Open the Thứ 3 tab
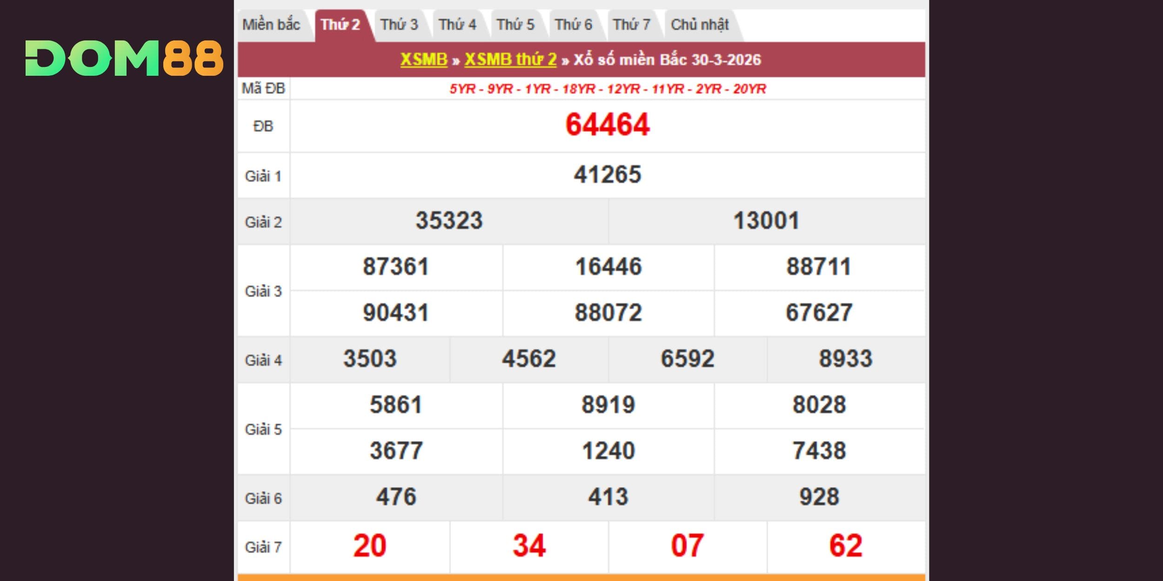Screen dimensions: 1163x581 tap(399, 25)
